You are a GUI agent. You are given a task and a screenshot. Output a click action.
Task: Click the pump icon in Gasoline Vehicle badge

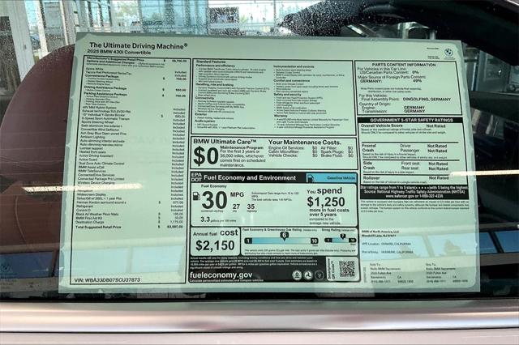[x=311, y=178]
